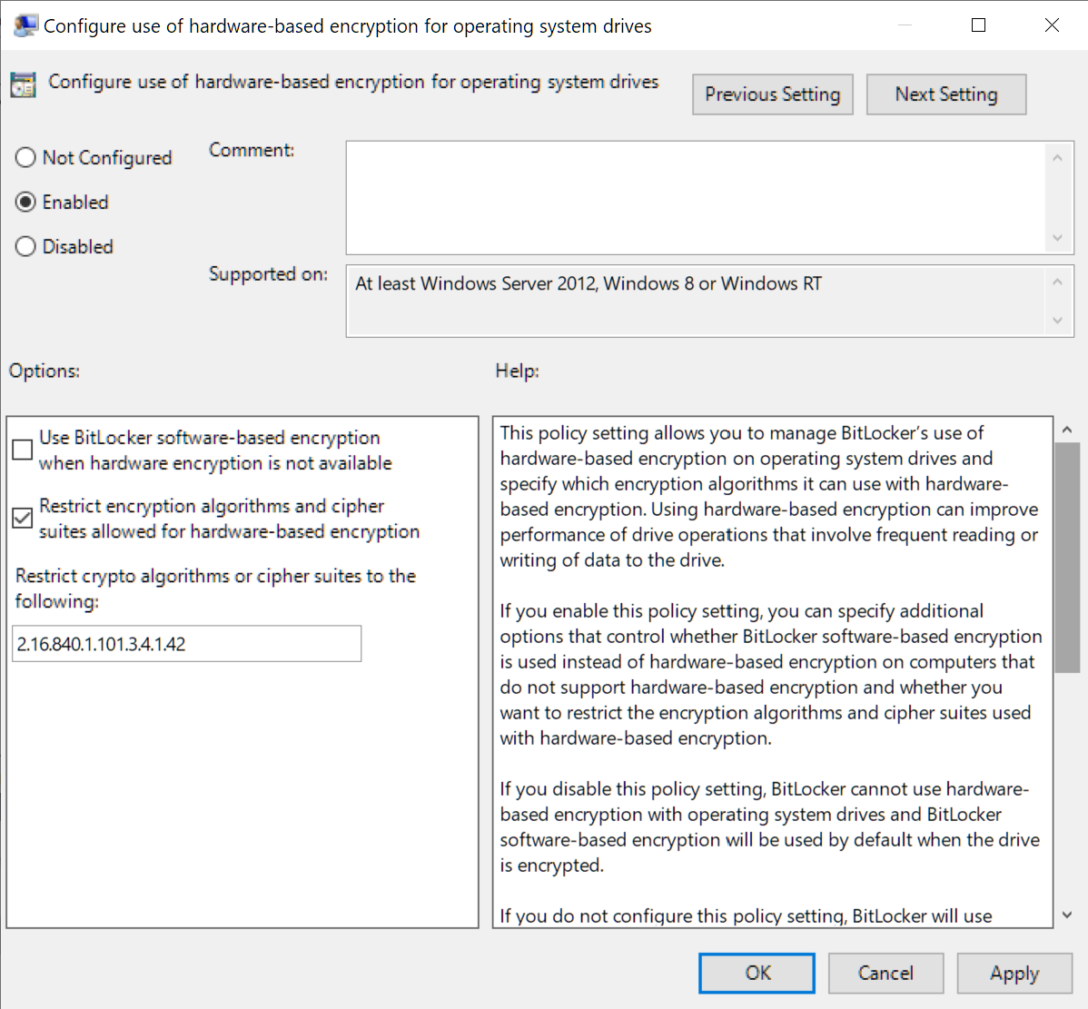Click the Comment box scroll down arrow
1088x1009 pixels.
pos(1057,238)
